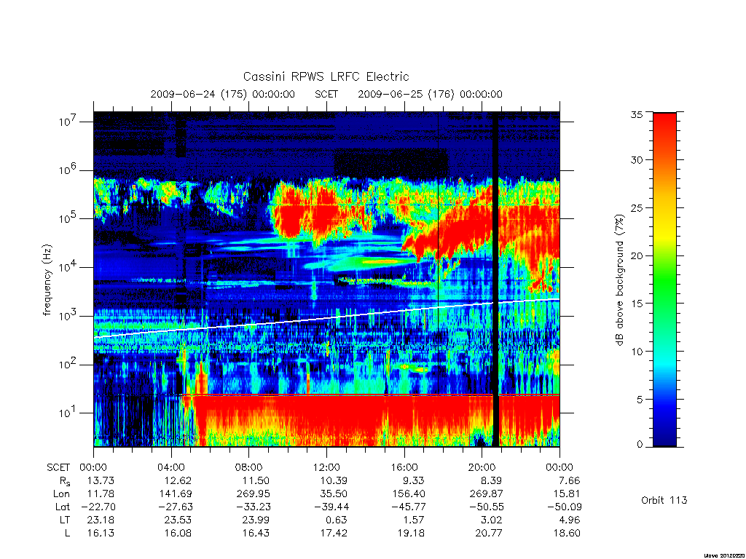Click the SCET time label '16:00'
This screenshot has width=746, height=559.
[x=404, y=467]
